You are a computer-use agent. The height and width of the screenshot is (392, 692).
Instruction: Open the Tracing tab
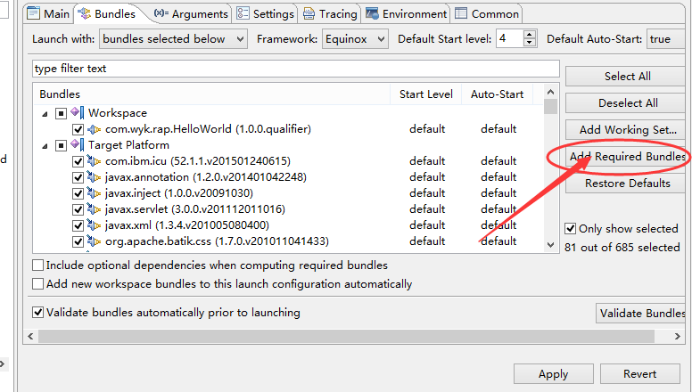coord(330,13)
